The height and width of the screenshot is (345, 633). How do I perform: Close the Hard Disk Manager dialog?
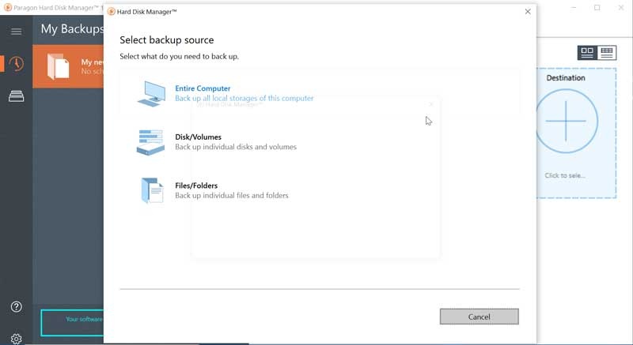click(528, 12)
